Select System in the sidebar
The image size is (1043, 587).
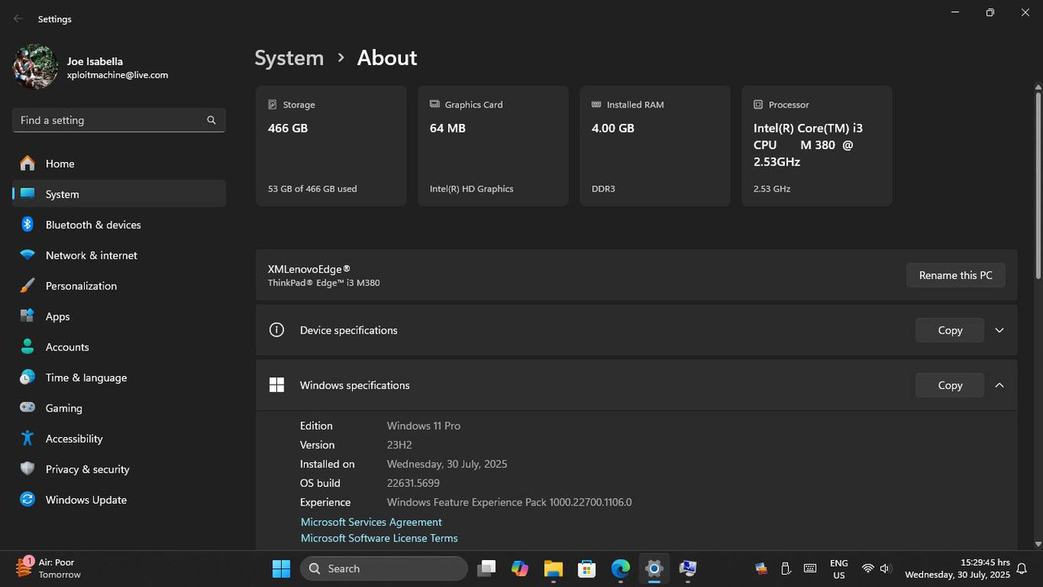click(x=119, y=194)
